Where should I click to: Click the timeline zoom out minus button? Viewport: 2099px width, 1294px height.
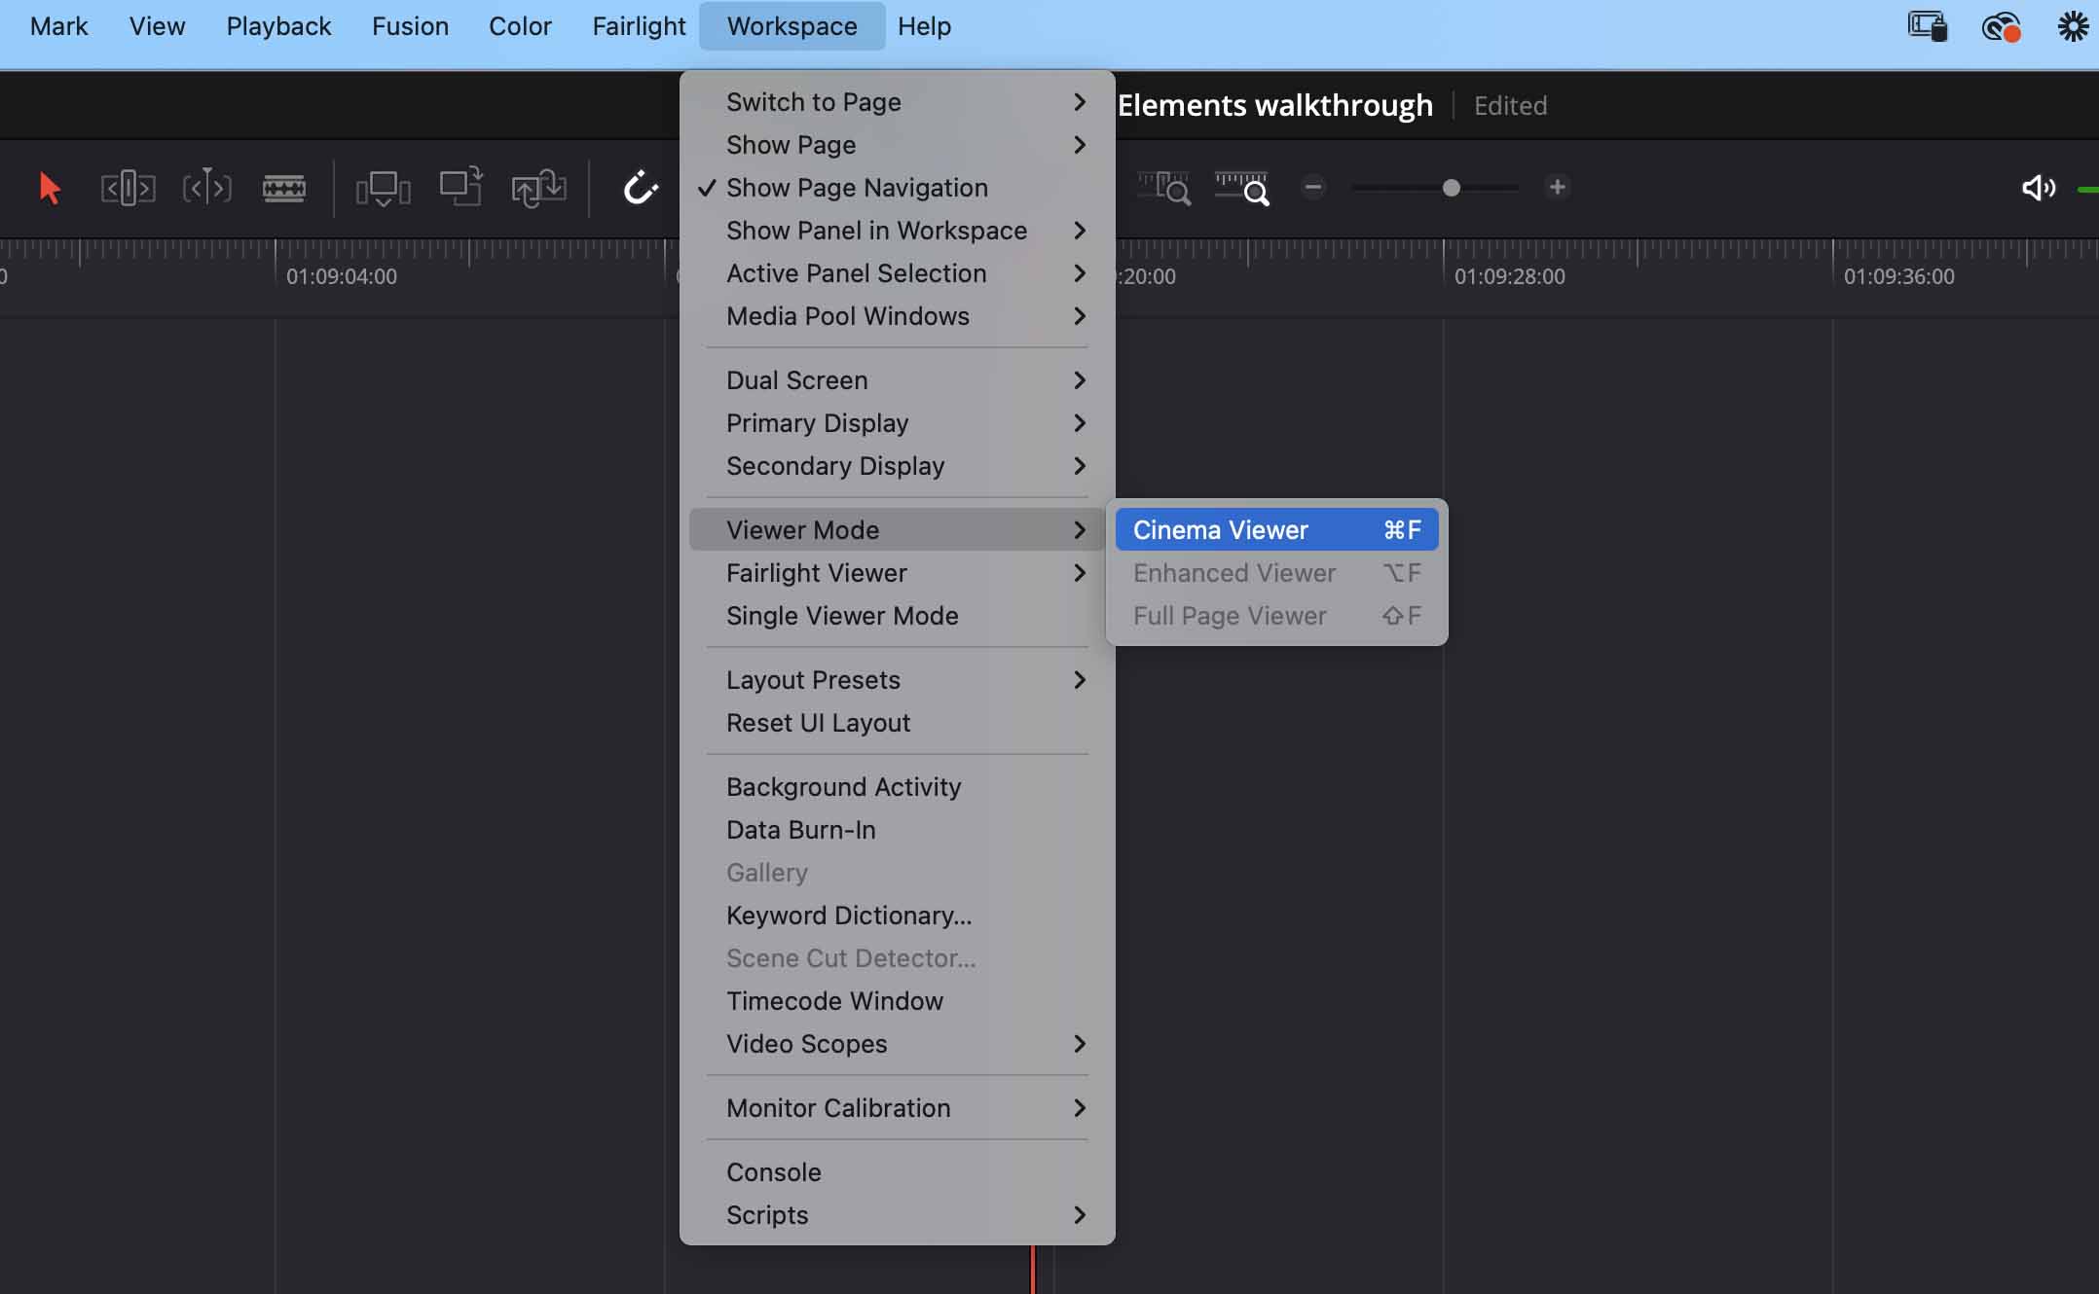pos(1313,187)
